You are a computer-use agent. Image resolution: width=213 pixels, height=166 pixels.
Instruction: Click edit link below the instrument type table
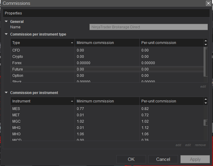[x=203, y=87]
